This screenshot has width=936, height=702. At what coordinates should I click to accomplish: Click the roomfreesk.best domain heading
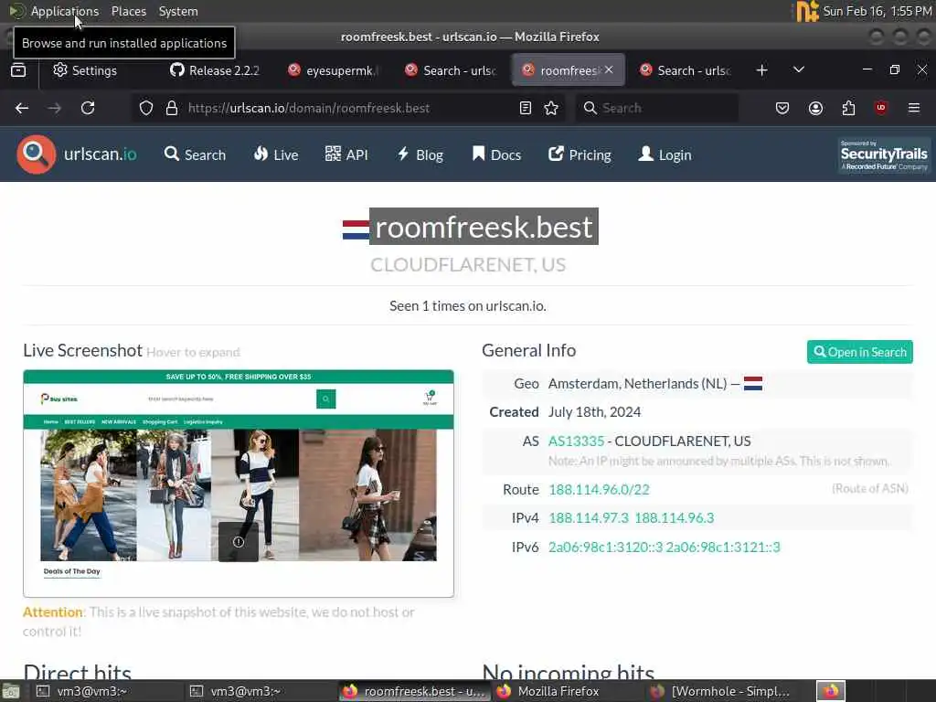484,227
